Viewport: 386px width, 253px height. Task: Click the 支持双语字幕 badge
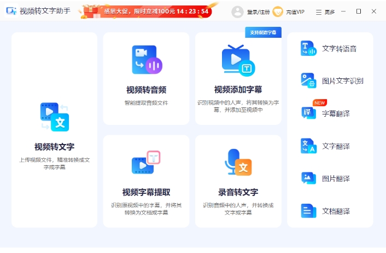point(263,32)
